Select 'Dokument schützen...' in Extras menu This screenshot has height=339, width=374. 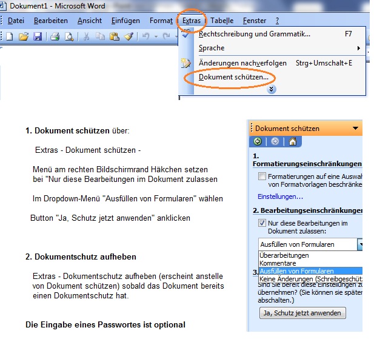click(x=233, y=78)
